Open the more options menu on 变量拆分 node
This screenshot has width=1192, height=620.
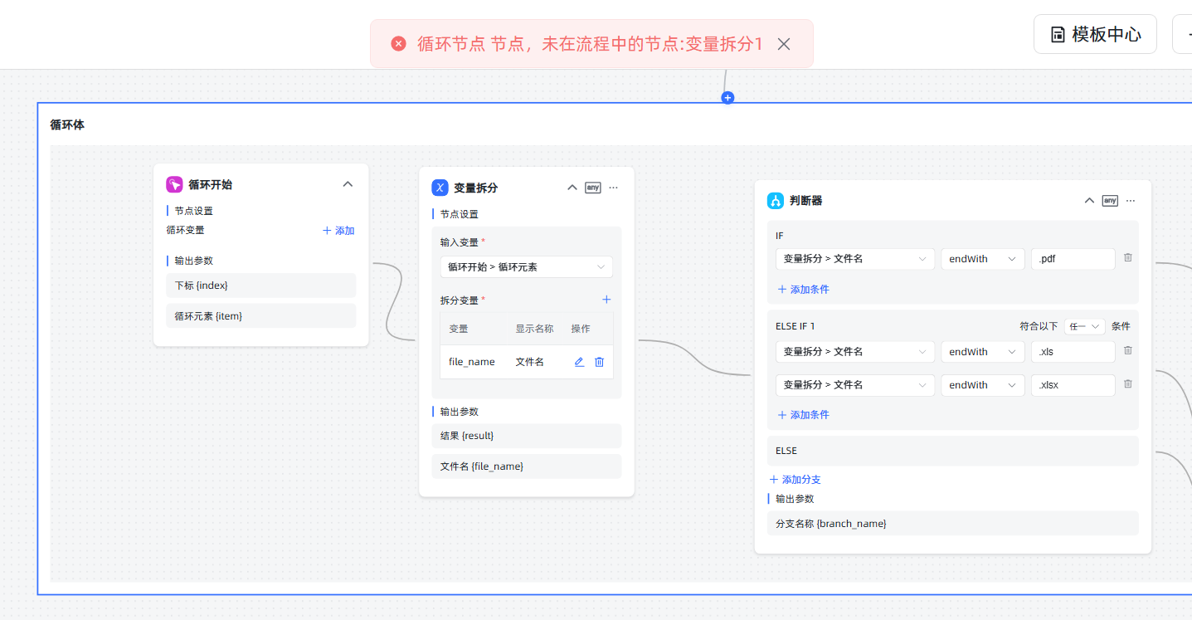(614, 188)
